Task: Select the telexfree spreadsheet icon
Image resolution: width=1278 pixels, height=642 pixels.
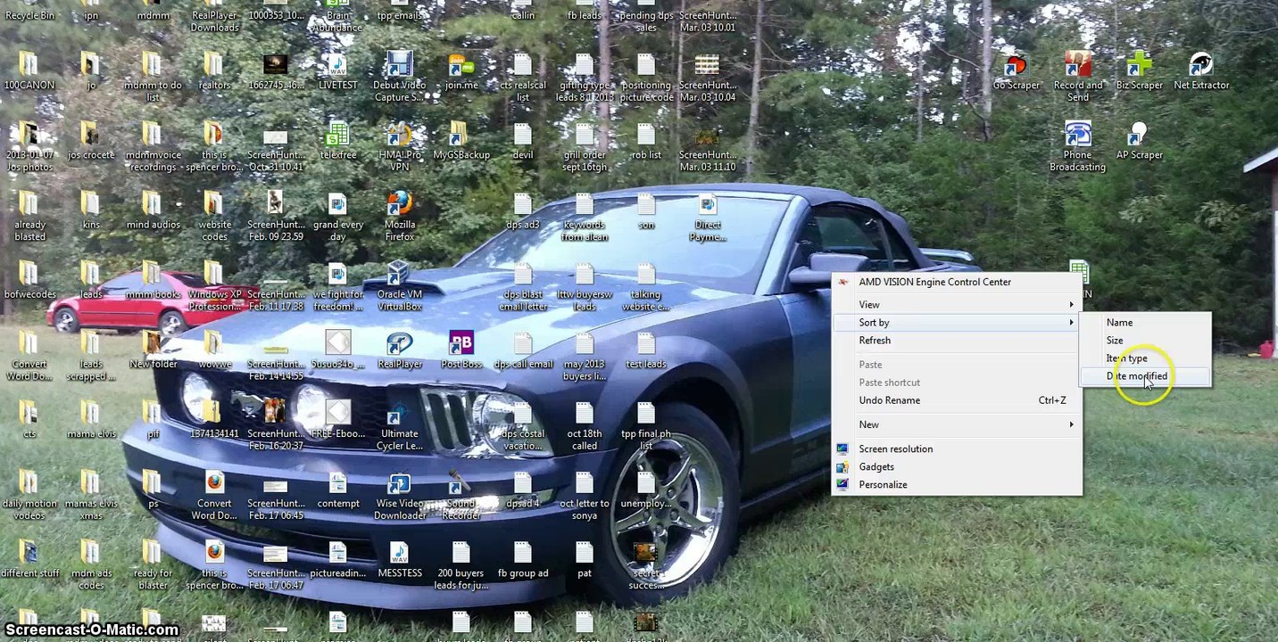Action: pyautogui.click(x=337, y=141)
